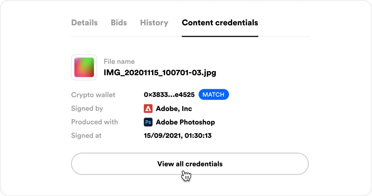Click View all credentials button

(x=190, y=164)
